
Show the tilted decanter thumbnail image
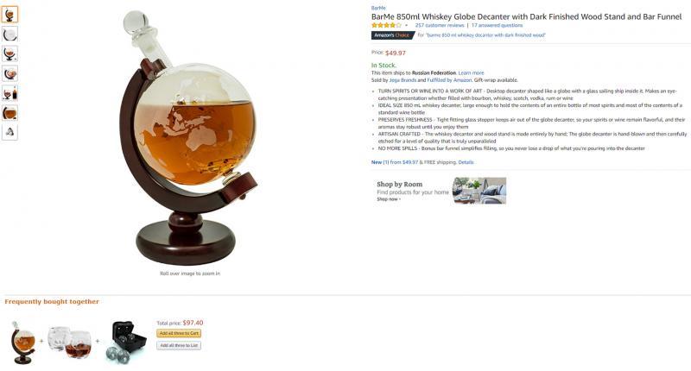[10, 73]
